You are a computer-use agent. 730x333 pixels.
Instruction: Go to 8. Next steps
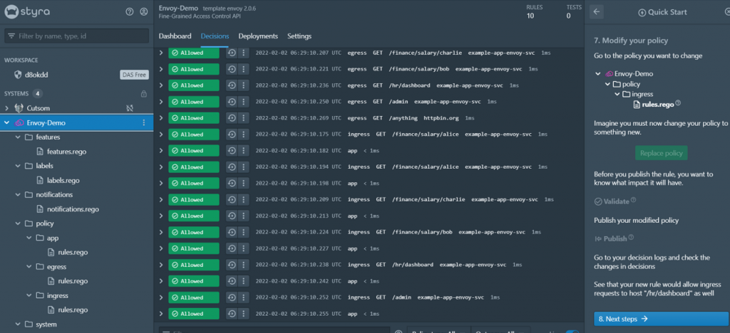pyautogui.click(x=661, y=319)
